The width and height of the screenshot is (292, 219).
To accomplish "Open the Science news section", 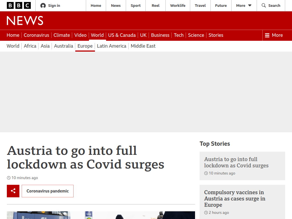I will pos(196,35).
